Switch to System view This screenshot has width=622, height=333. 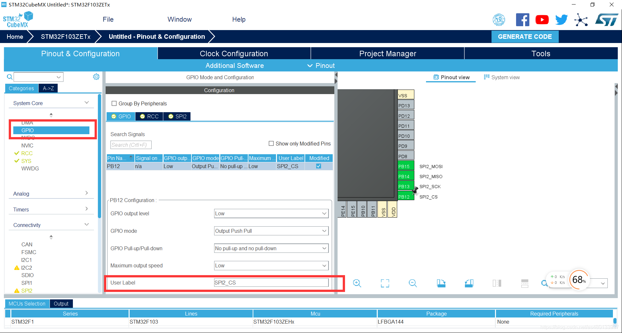[502, 77]
